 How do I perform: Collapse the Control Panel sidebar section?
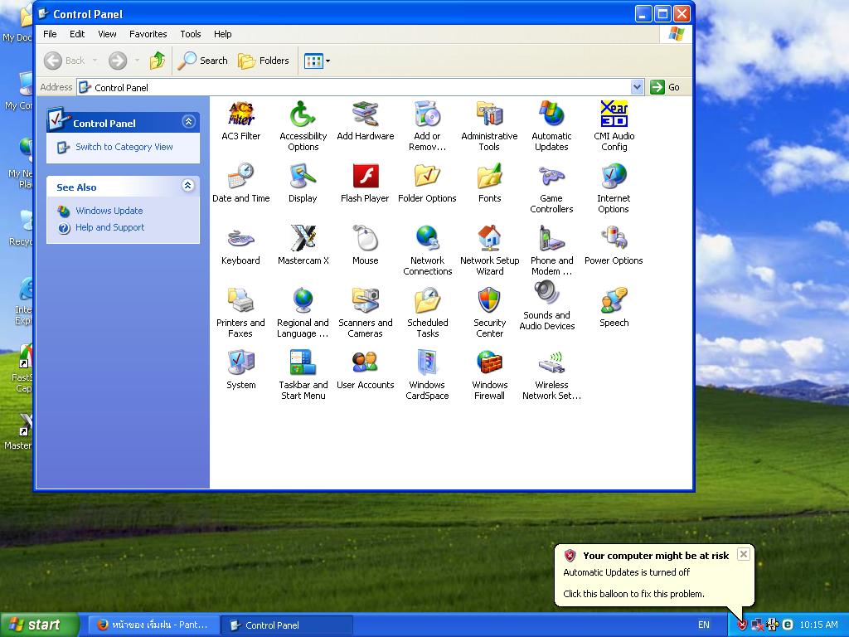pyautogui.click(x=188, y=122)
